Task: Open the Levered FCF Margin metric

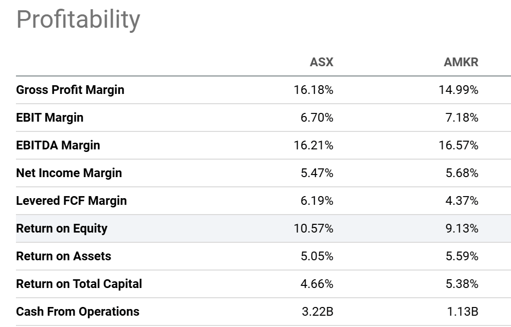Action: coord(71,201)
